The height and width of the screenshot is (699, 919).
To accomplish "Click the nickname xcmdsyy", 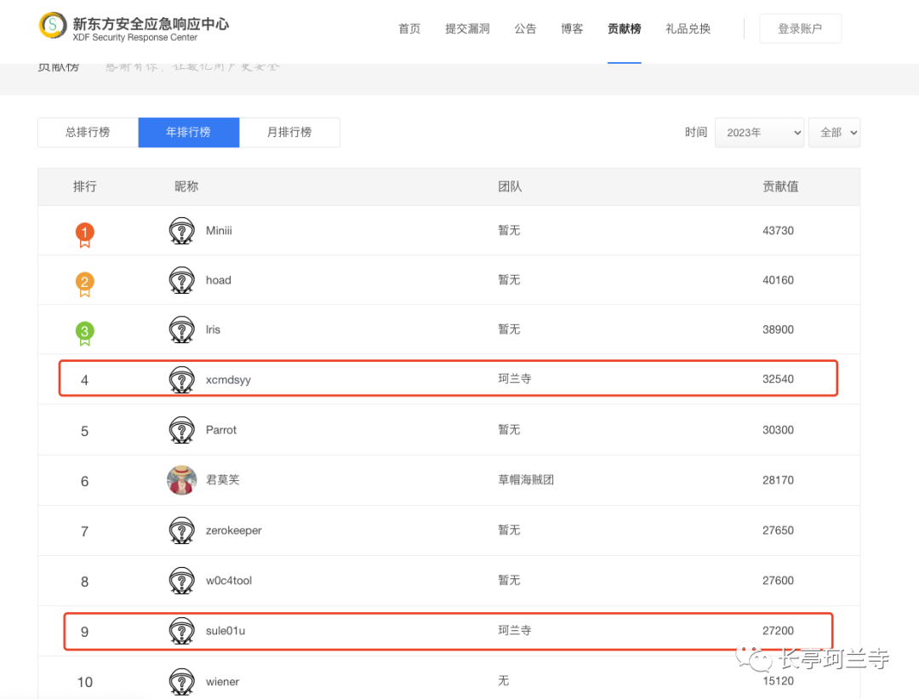I will 228,380.
